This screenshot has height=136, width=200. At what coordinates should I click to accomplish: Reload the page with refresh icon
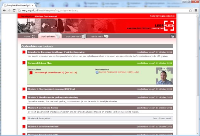pyautogui.click(x=14, y=10)
